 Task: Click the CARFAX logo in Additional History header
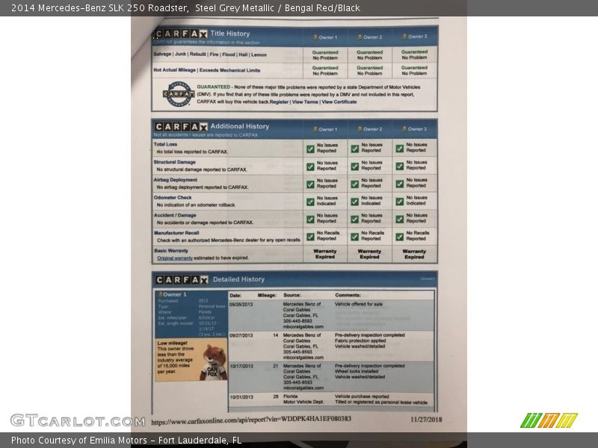[181, 127]
